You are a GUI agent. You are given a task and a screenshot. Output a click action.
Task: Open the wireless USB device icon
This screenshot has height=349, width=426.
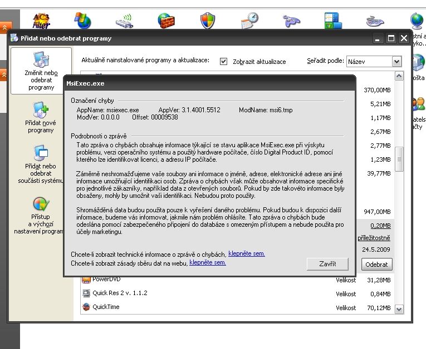point(124,21)
